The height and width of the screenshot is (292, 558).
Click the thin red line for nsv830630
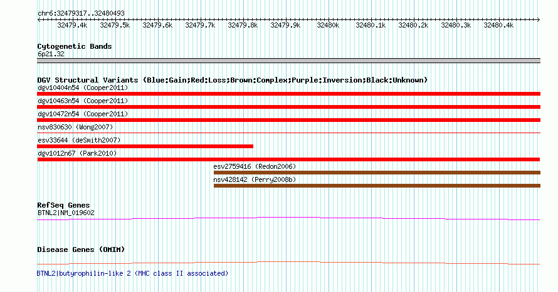[288, 133]
